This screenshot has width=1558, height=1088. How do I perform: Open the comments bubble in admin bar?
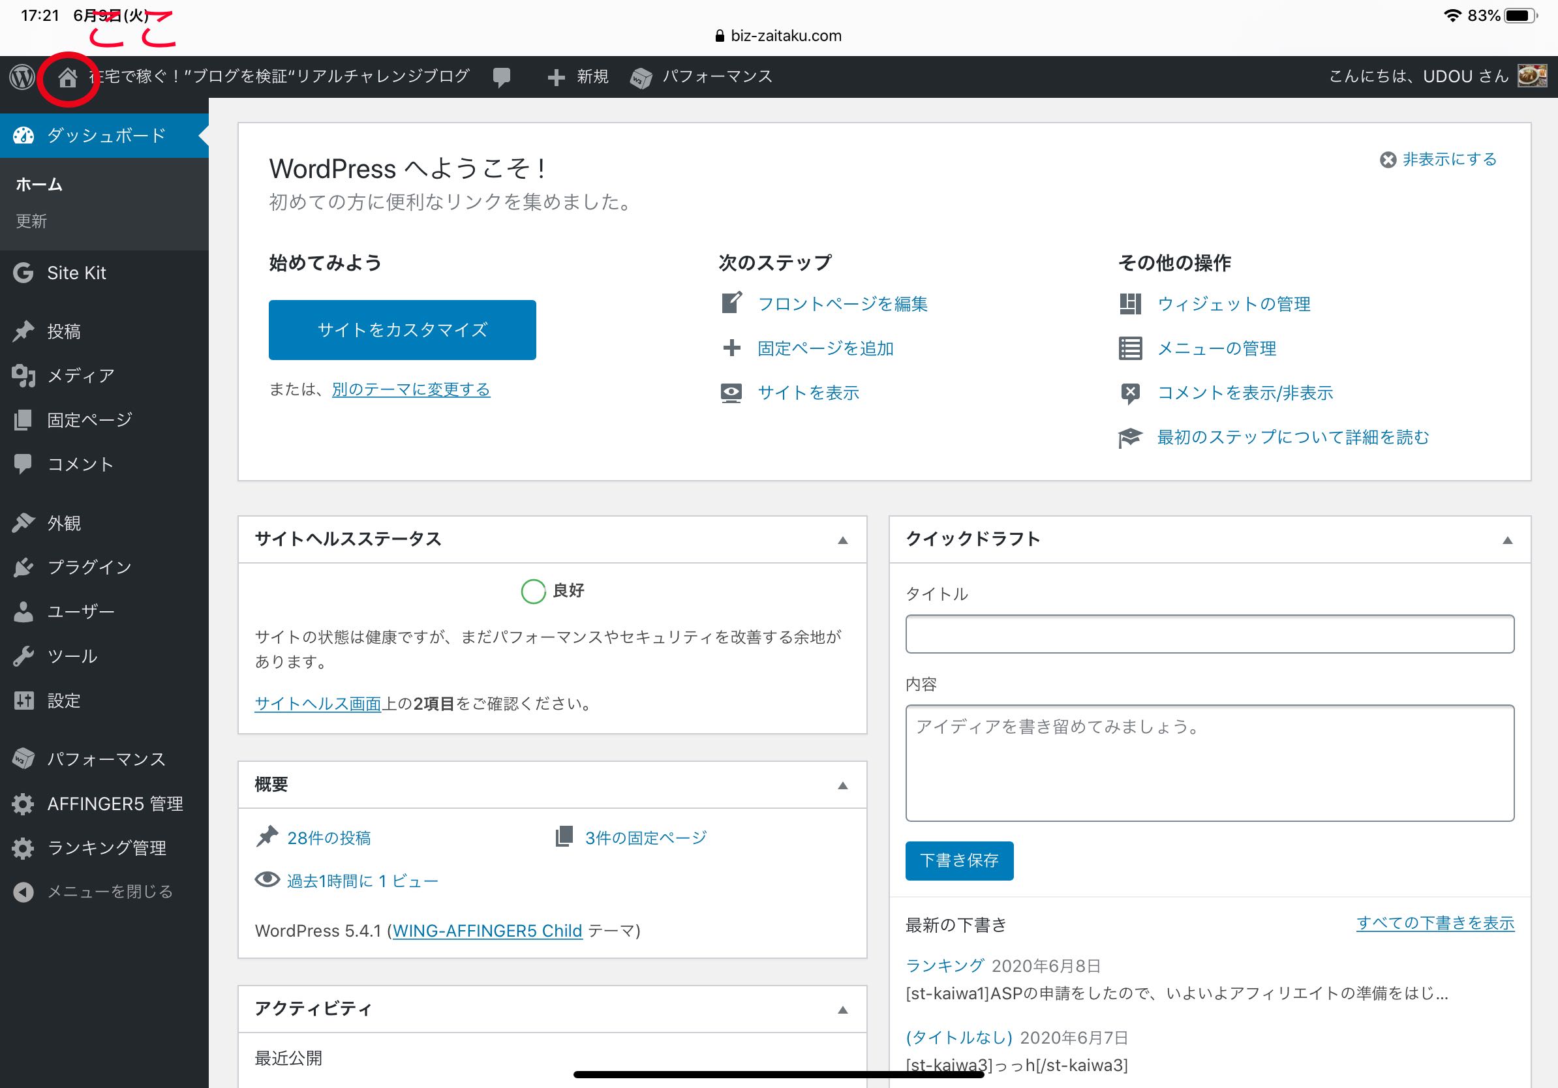point(502,78)
